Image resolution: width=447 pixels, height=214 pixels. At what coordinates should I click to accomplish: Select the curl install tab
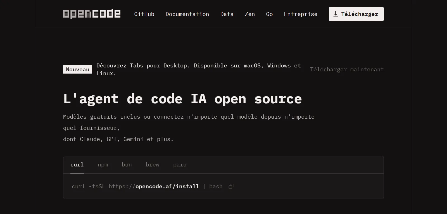click(x=77, y=165)
